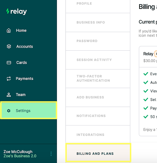This screenshot has height=163, width=157.
Task: Open the three-dot menu beside Zoe McCullough
Action: coord(51,154)
